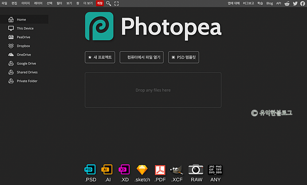Click 컴퓨터에서 파일 열기 button
Screen dimensions: 307x185
point(142,57)
